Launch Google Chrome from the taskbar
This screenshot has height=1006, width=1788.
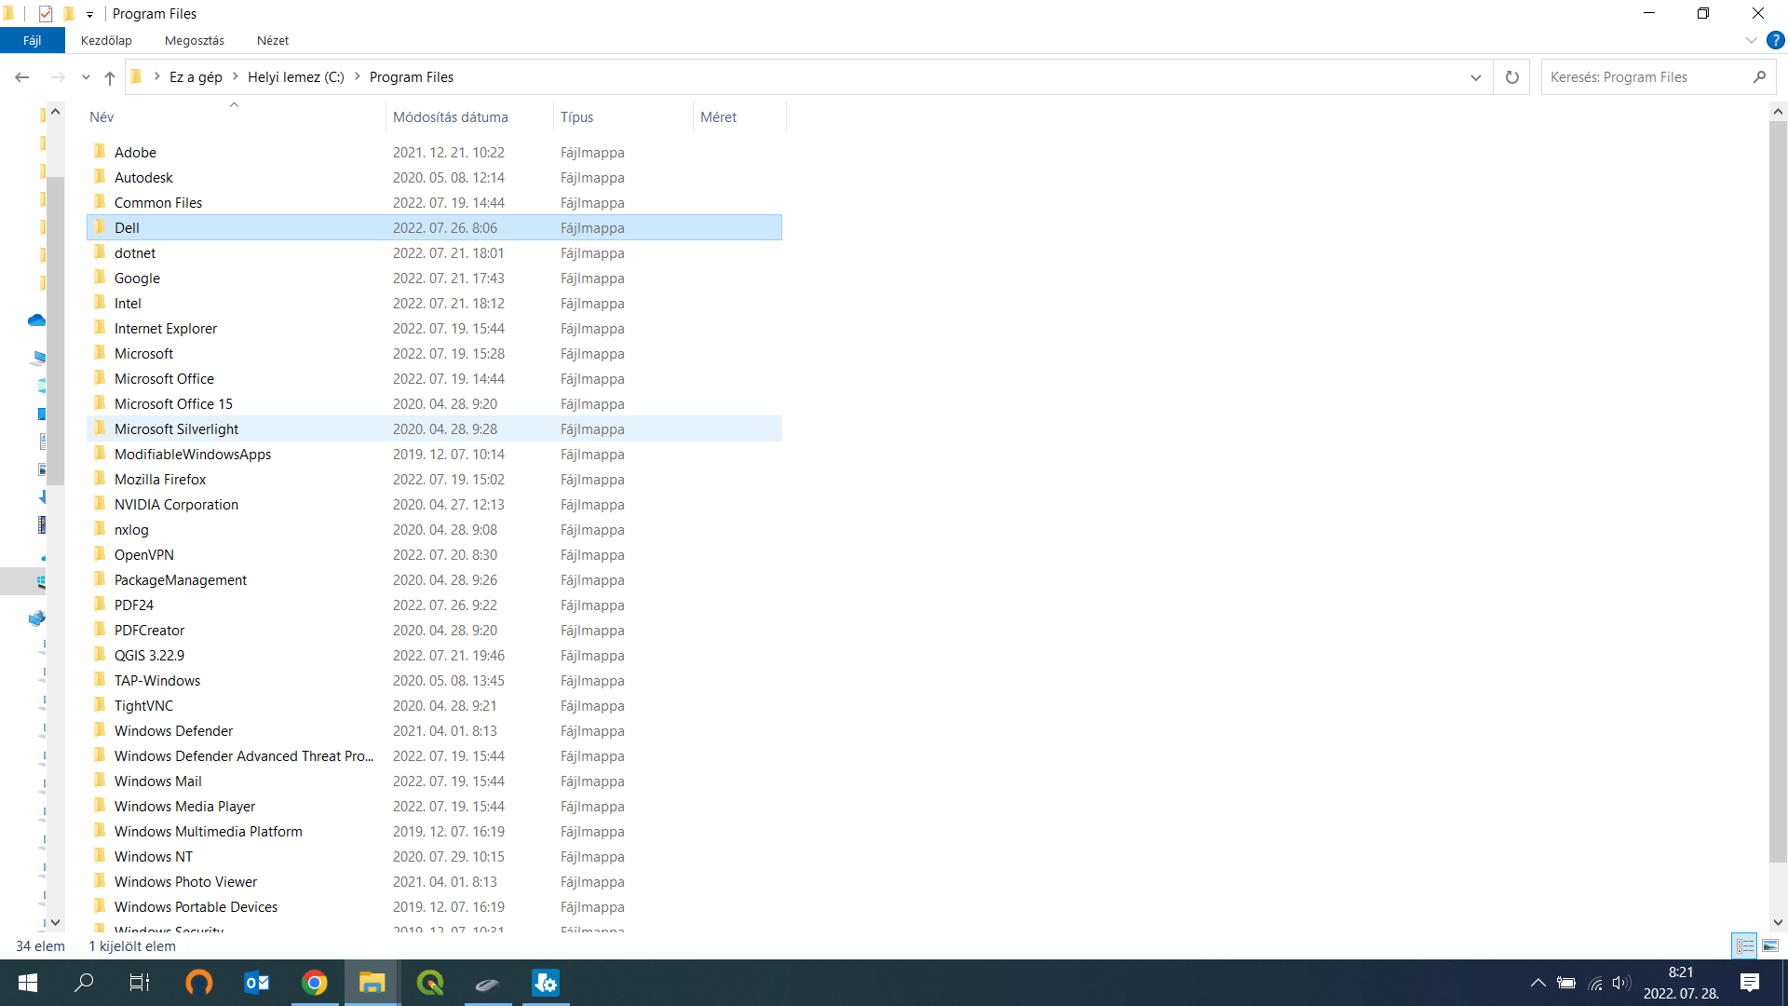(315, 983)
